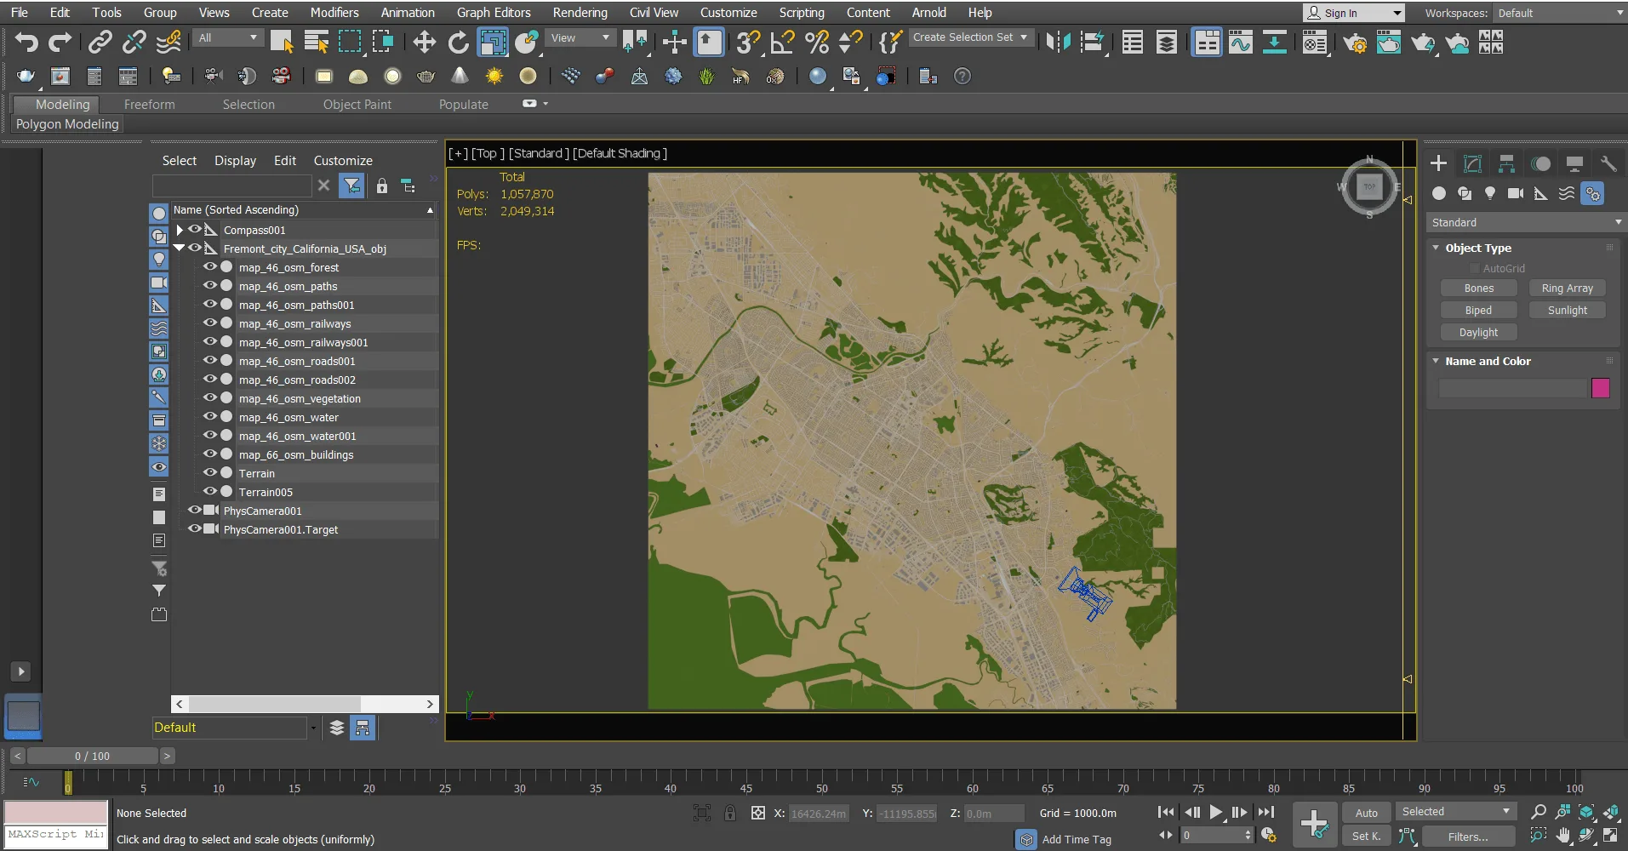Click the Angle Snap toggle icon
This screenshot has height=851, width=1628.
pyautogui.click(x=782, y=42)
